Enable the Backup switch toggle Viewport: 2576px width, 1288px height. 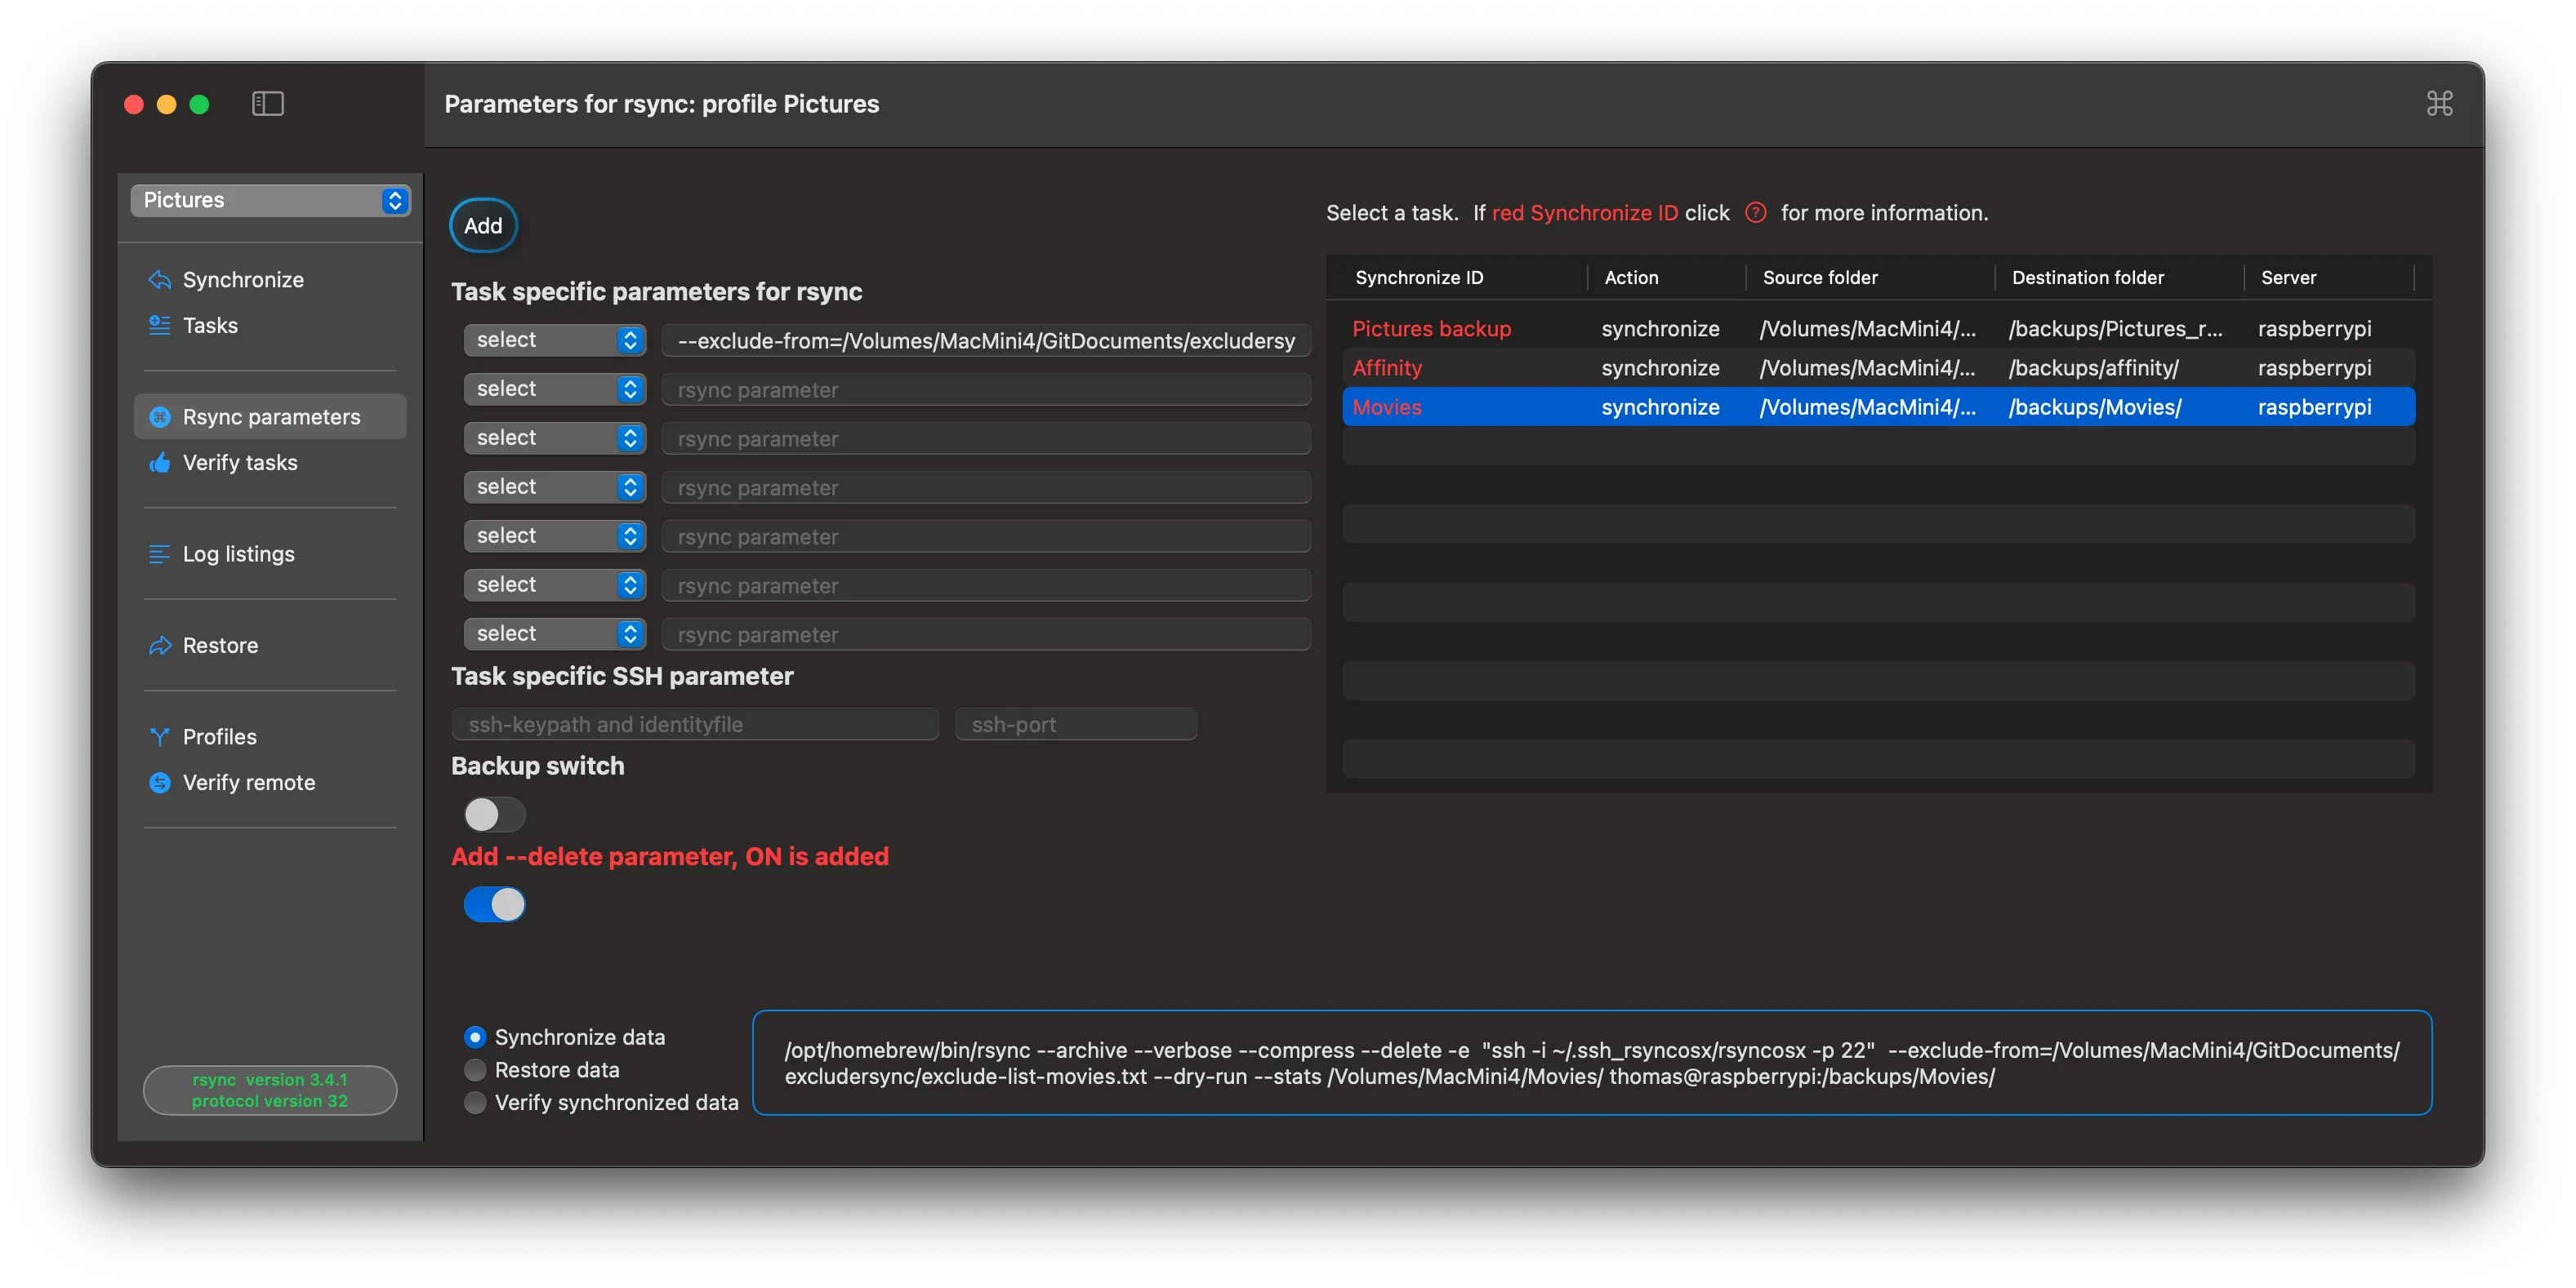coord(494,815)
